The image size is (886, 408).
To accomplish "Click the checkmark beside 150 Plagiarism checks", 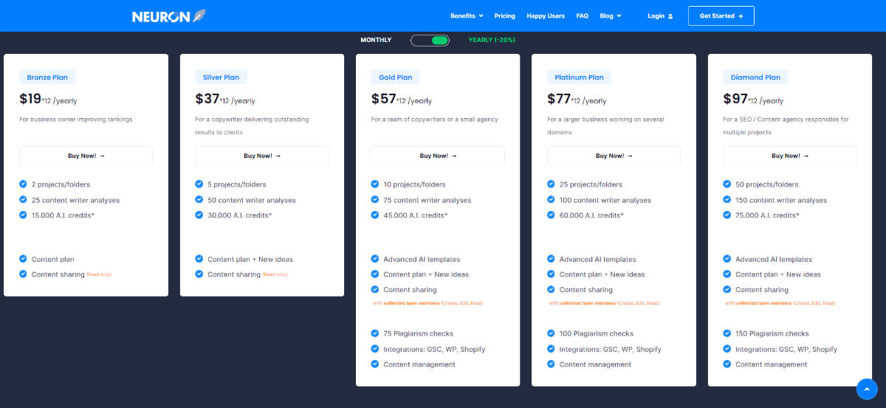I will pos(727,333).
